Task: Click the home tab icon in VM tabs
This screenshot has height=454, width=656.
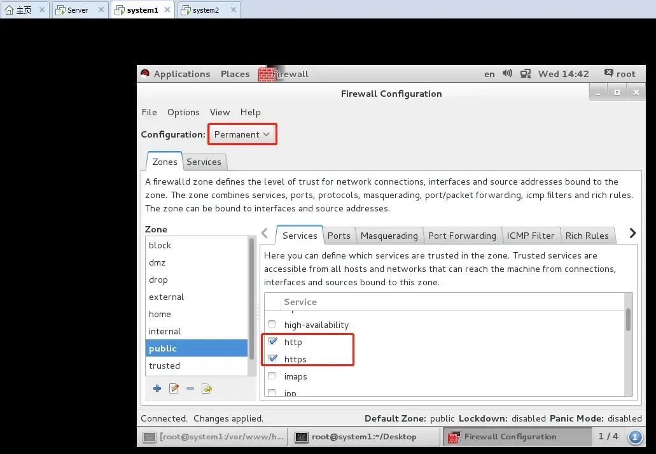Action: [9, 10]
